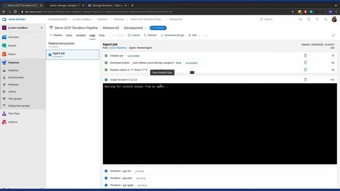Download all logs
The width and height of the screenshot is (340, 191).
(x=172, y=35)
